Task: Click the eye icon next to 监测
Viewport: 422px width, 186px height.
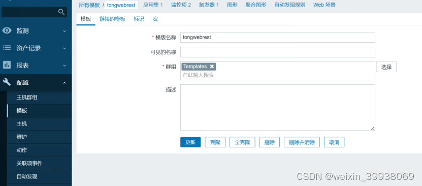Action: 7,30
